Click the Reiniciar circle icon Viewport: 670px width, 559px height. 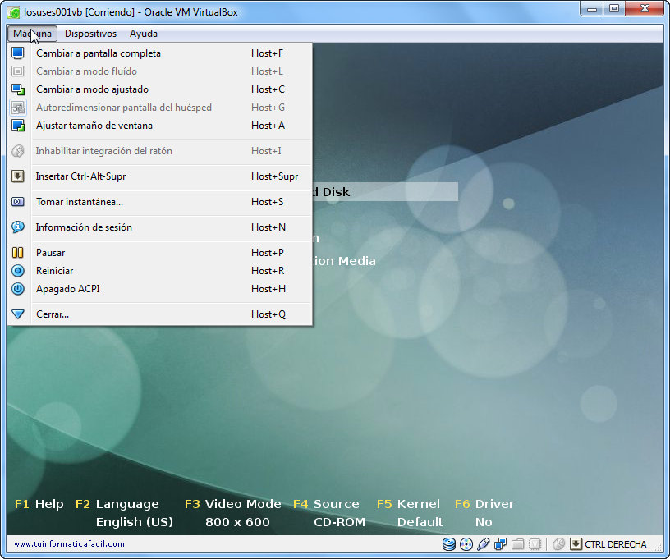[18, 271]
